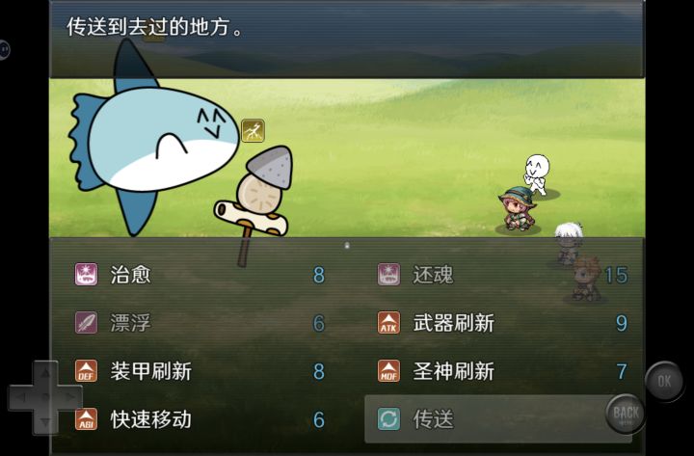The image size is (694, 456).
Task: Click the green-hat witch party member
Action: click(517, 209)
